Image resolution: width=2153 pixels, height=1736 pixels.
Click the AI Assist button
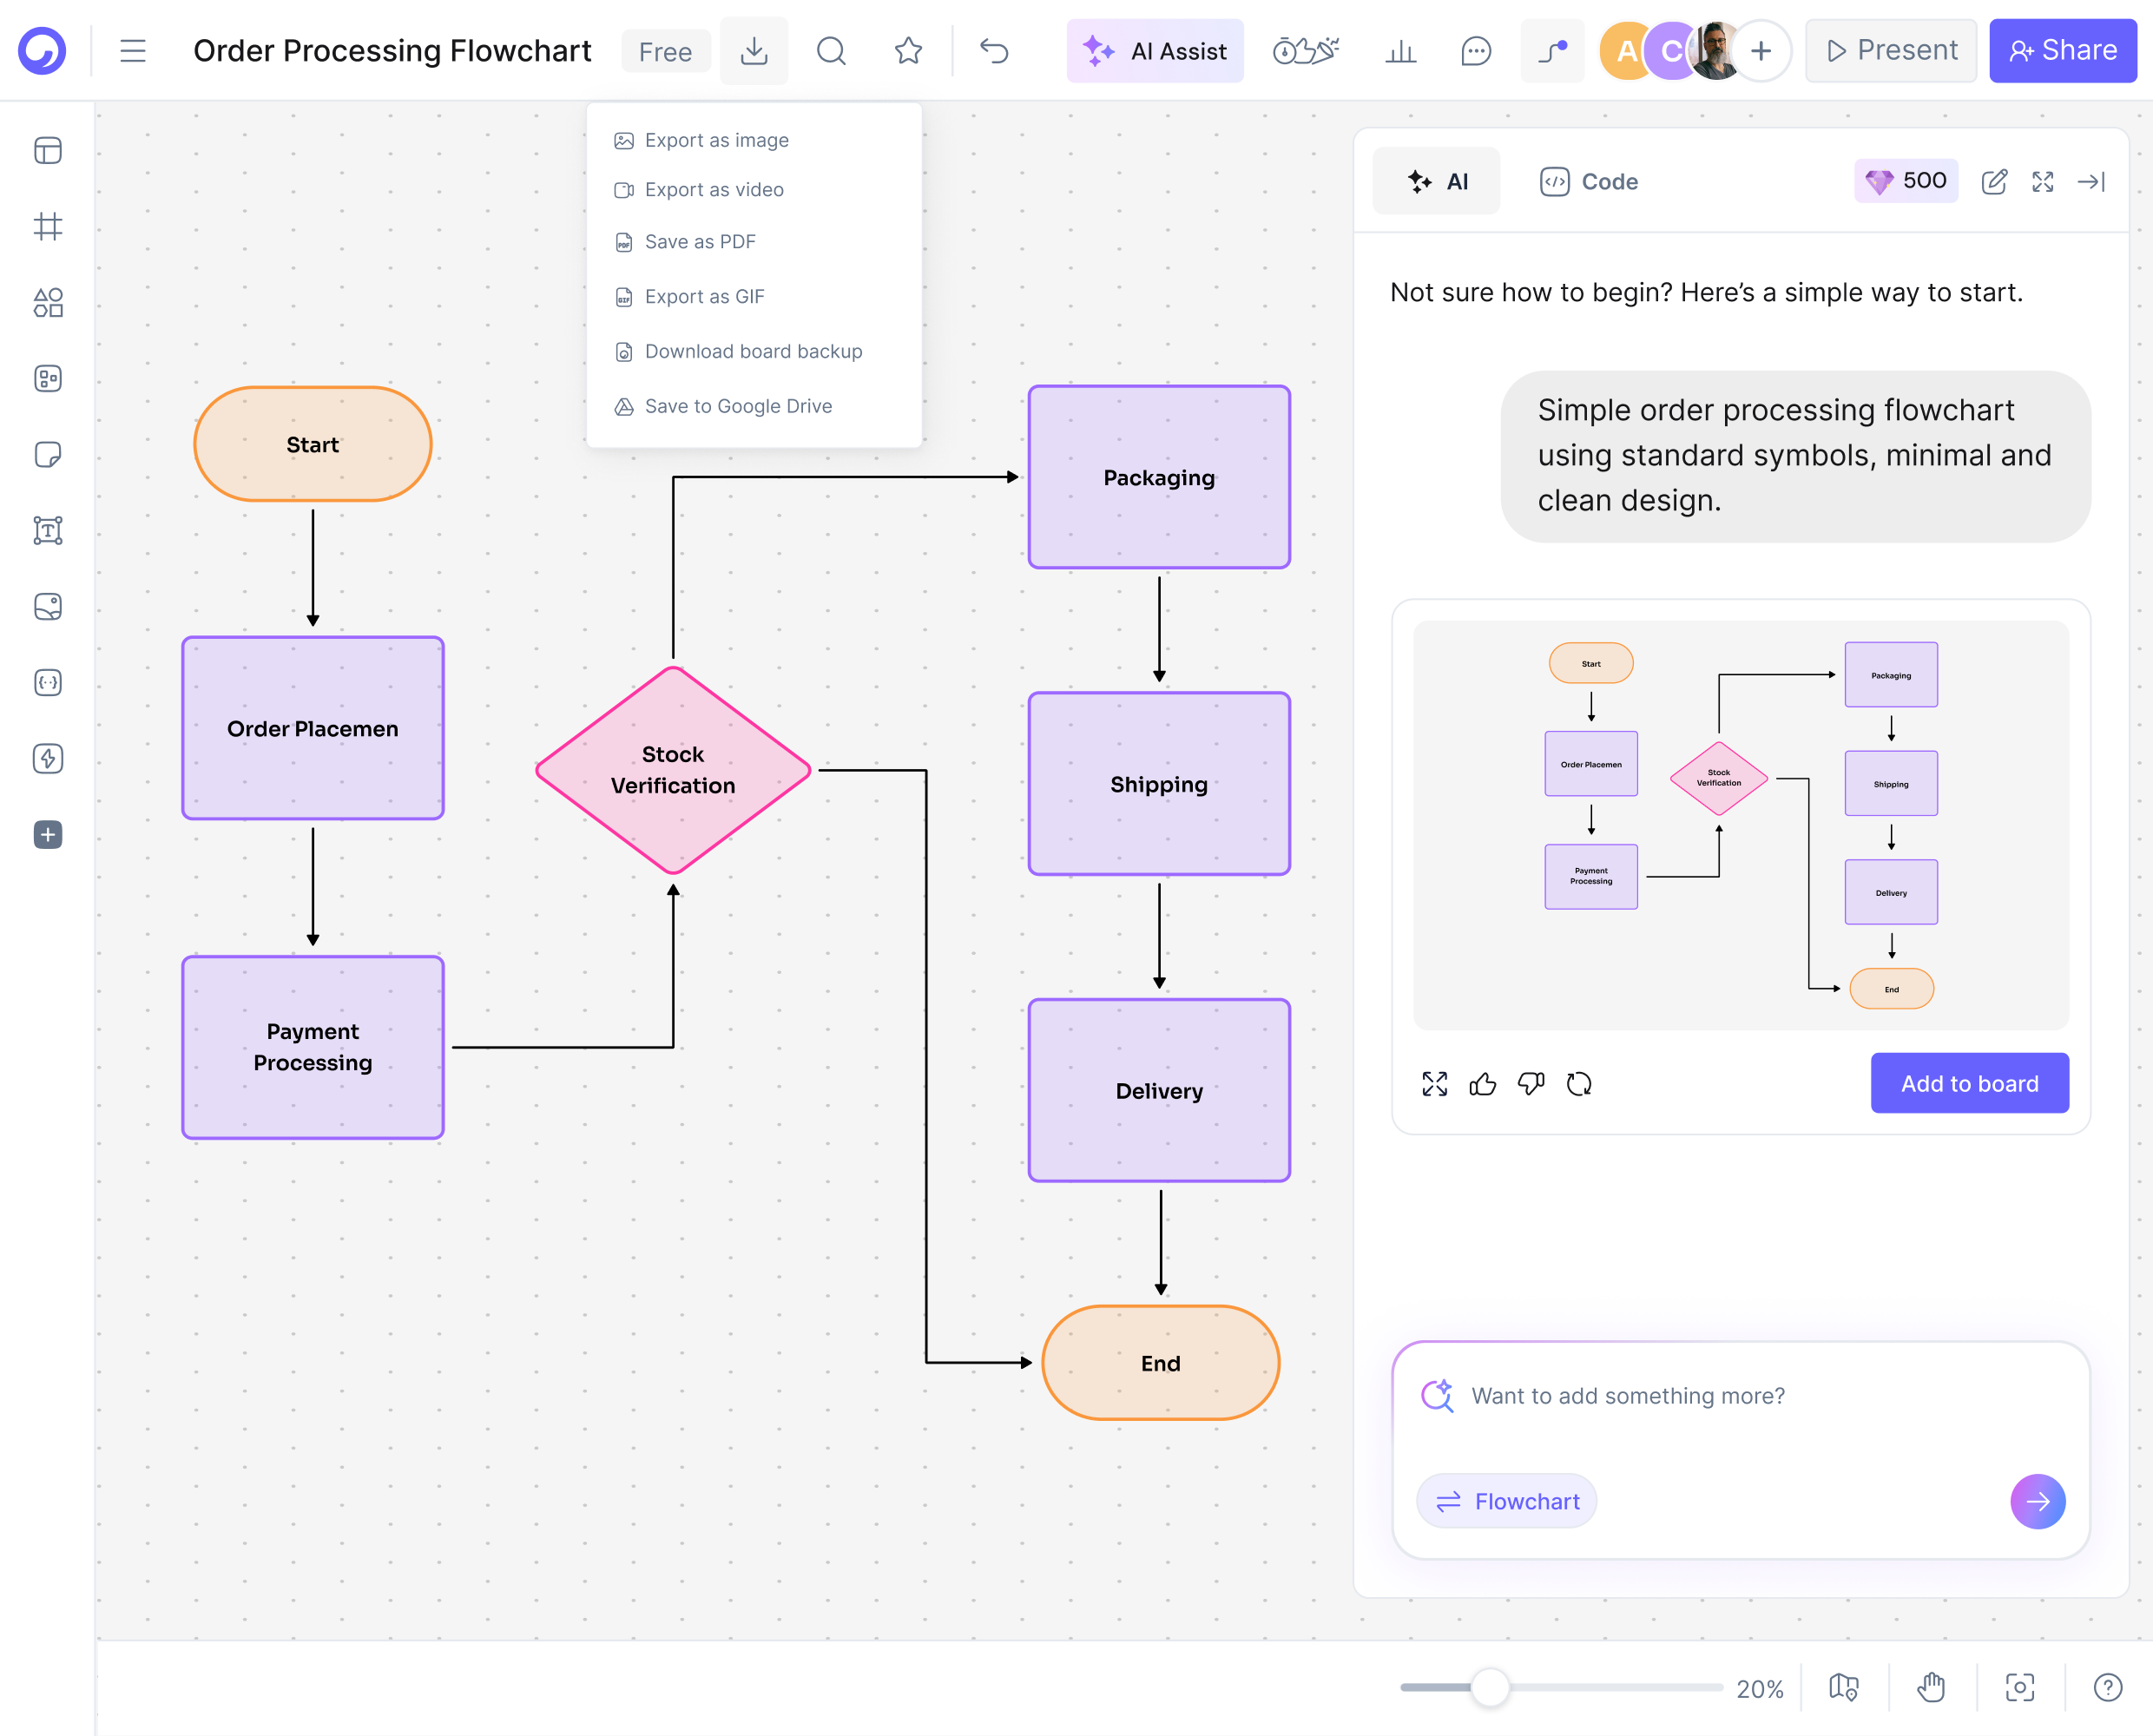click(1155, 50)
